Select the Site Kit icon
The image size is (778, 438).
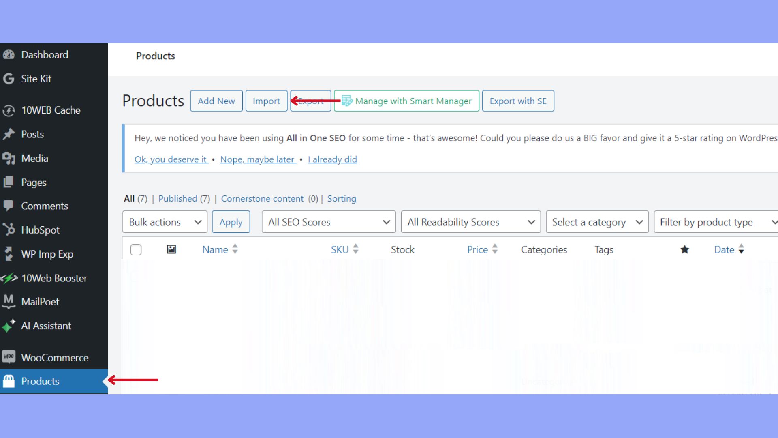(9, 79)
